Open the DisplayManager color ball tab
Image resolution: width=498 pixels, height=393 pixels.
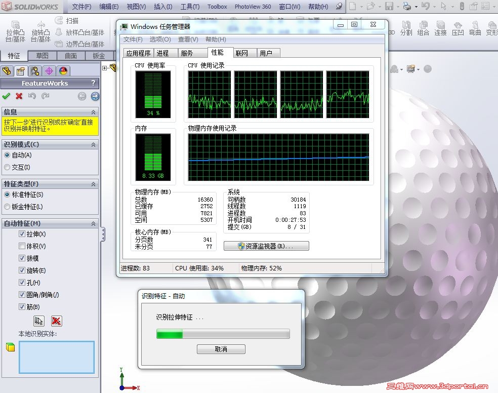(63, 71)
